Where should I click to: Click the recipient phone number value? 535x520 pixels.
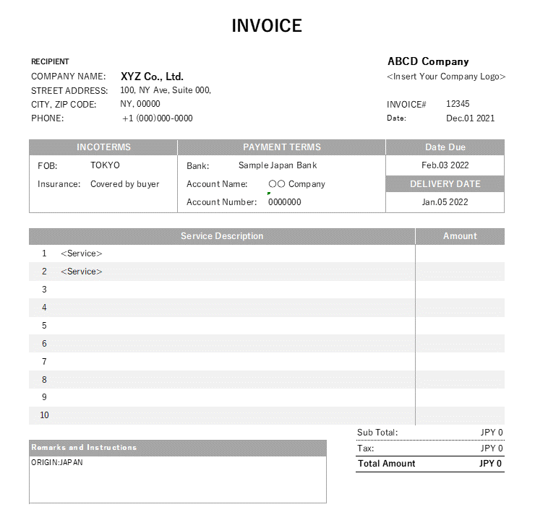pyautogui.click(x=157, y=118)
